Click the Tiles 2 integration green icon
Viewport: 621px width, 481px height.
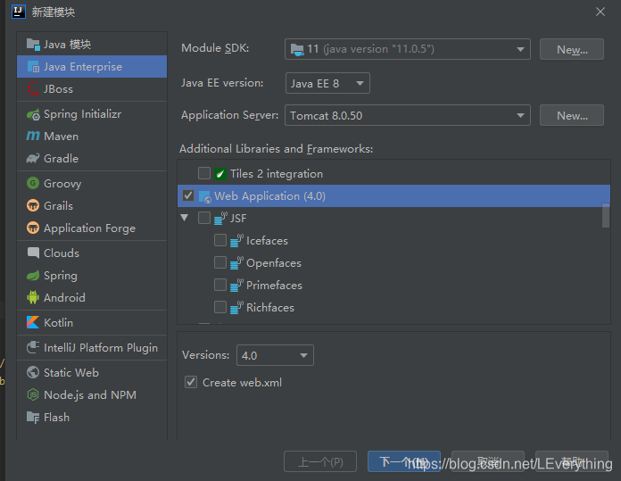(220, 174)
